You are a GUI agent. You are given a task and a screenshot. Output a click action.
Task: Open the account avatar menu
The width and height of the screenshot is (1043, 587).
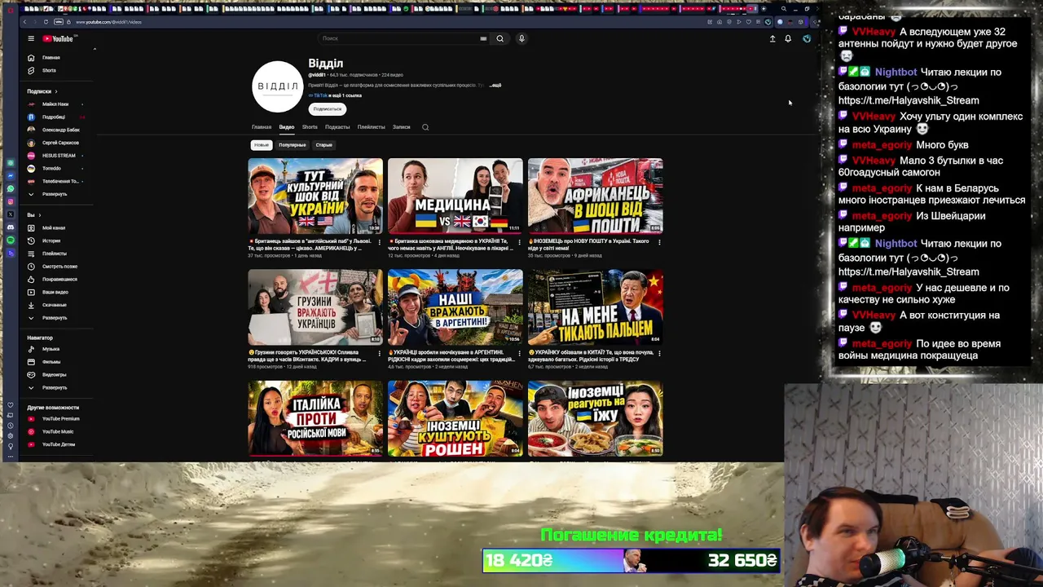[807, 38]
